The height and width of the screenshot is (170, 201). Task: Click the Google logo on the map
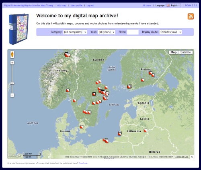[14, 155]
